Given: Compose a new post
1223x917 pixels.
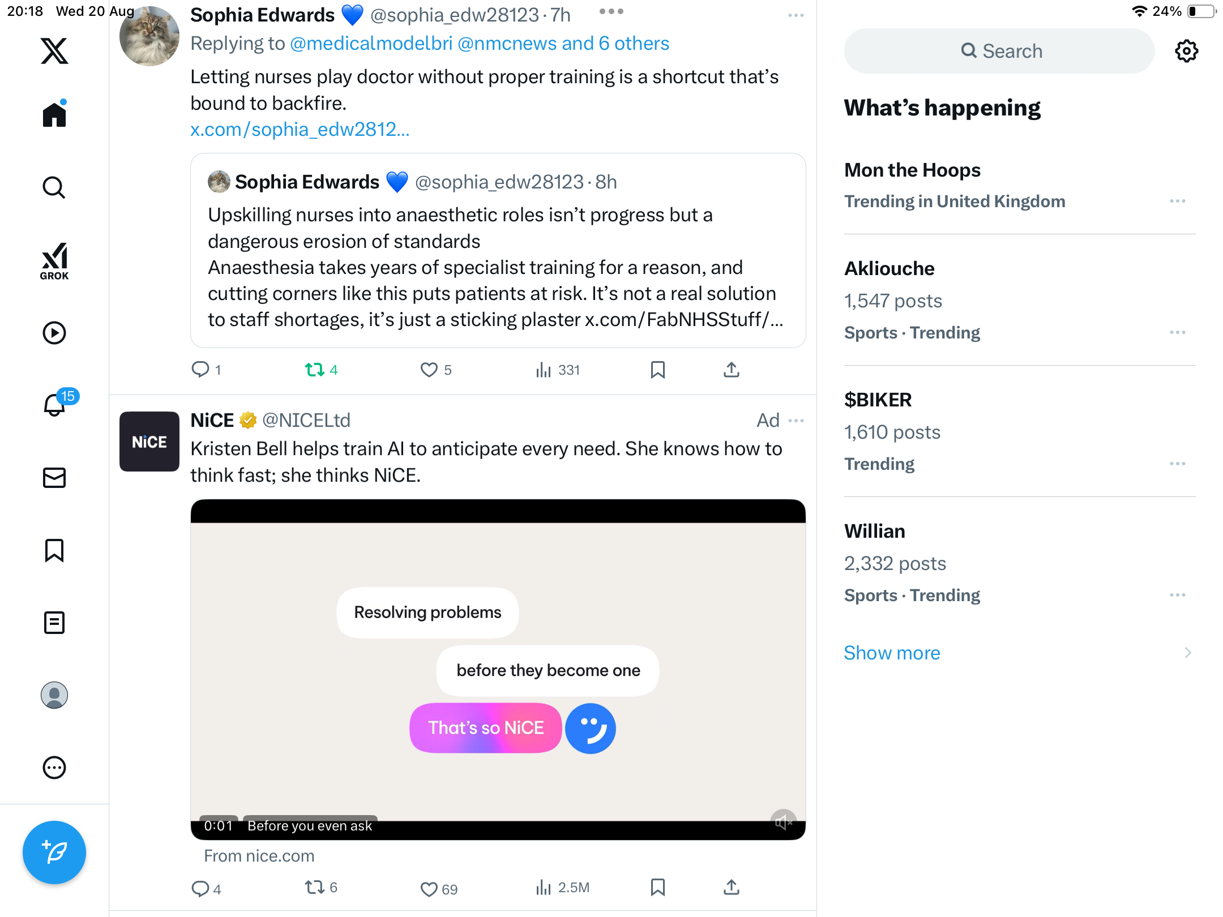Looking at the screenshot, I should point(54,852).
